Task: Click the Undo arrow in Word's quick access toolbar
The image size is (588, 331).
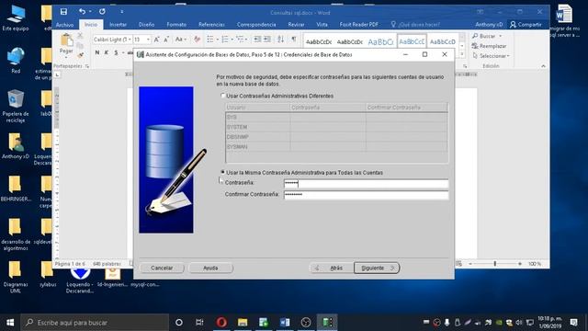Action: tap(82, 12)
